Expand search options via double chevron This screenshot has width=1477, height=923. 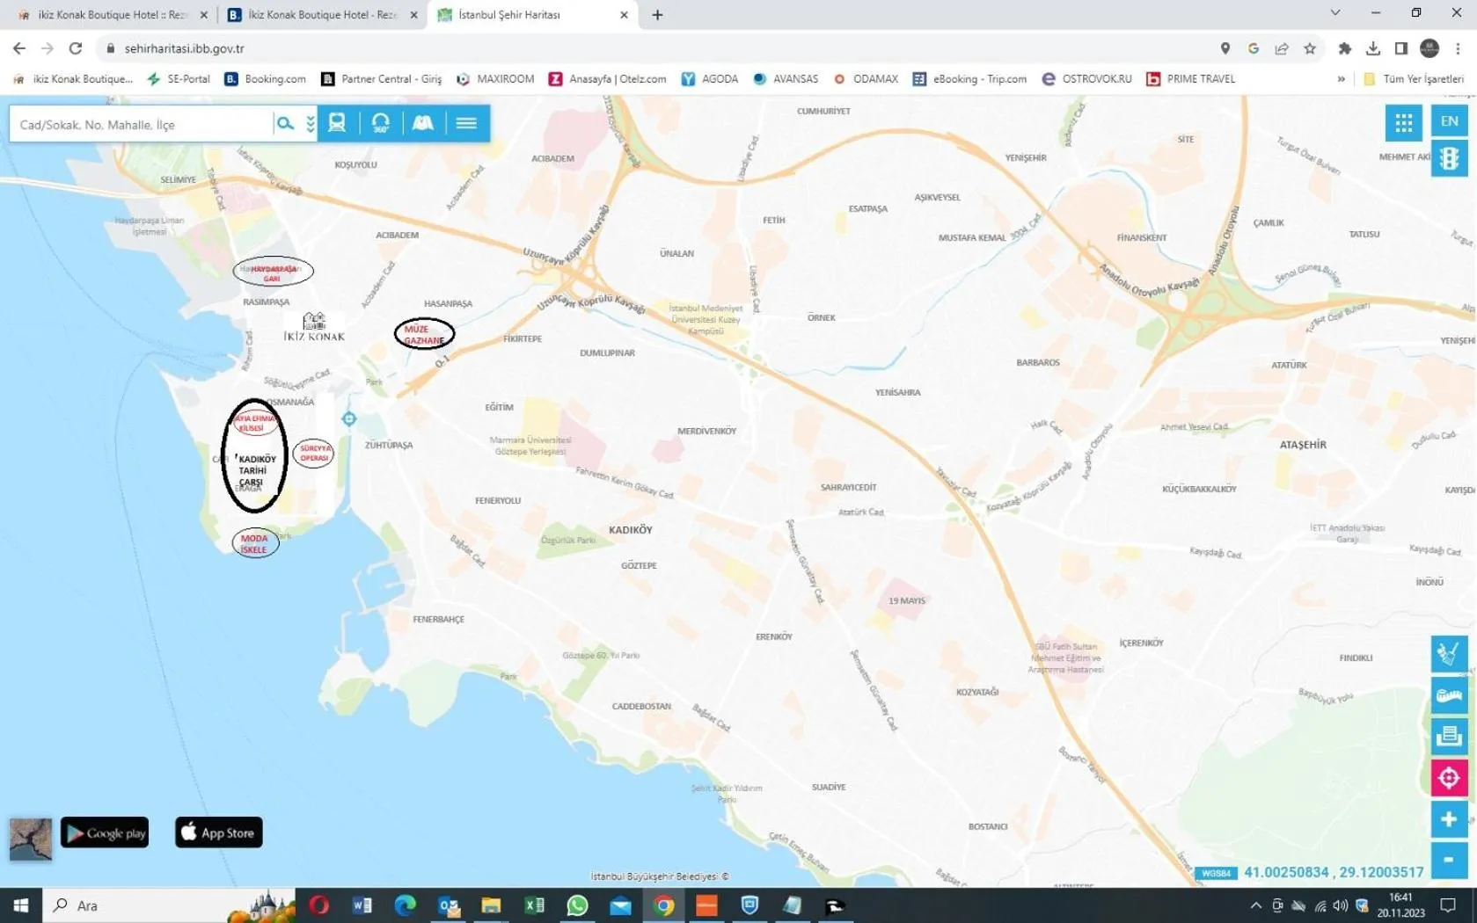pos(309,123)
